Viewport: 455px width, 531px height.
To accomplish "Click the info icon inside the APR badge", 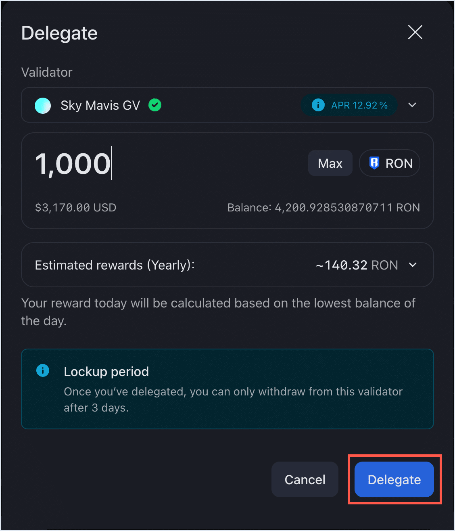I will [x=318, y=105].
